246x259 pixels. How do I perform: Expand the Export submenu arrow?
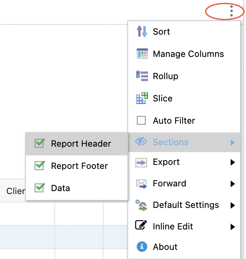(x=232, y=162)
